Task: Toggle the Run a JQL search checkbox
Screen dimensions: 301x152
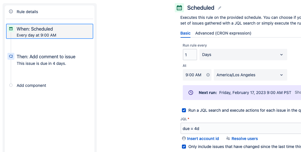Action: [x=184, y=110]
